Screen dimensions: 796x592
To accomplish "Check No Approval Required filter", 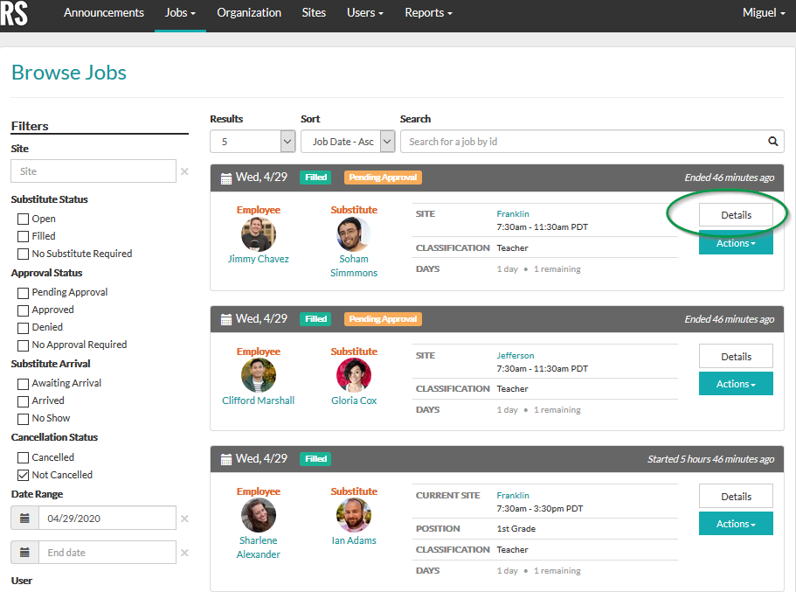I will pos(23,345).
